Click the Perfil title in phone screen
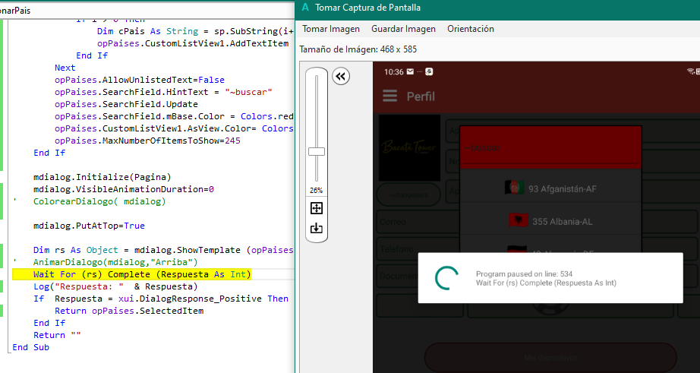 (x=421, y=96)
